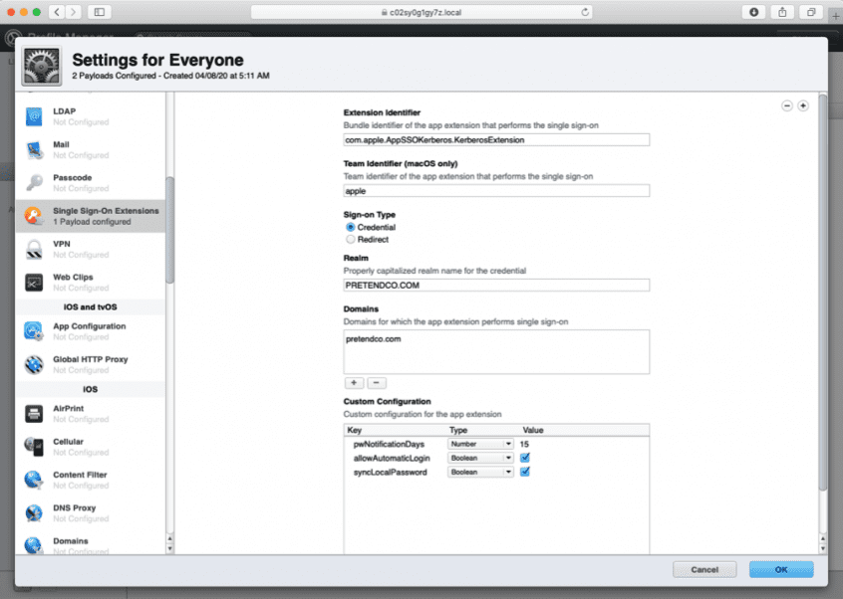Select the Credential sign-on type
The width and height of the screenshot is (843, 599).
[351, 227]
